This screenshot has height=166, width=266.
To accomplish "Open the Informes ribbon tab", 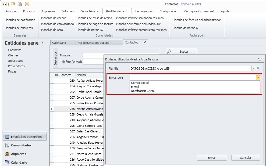I will [x=68, y=11].
